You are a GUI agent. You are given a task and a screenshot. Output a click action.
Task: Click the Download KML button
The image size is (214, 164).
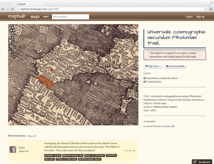(x=175, y=66)
